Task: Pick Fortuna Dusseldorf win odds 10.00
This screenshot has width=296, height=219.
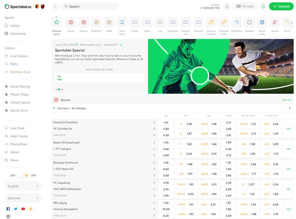Action: (166, 209)
